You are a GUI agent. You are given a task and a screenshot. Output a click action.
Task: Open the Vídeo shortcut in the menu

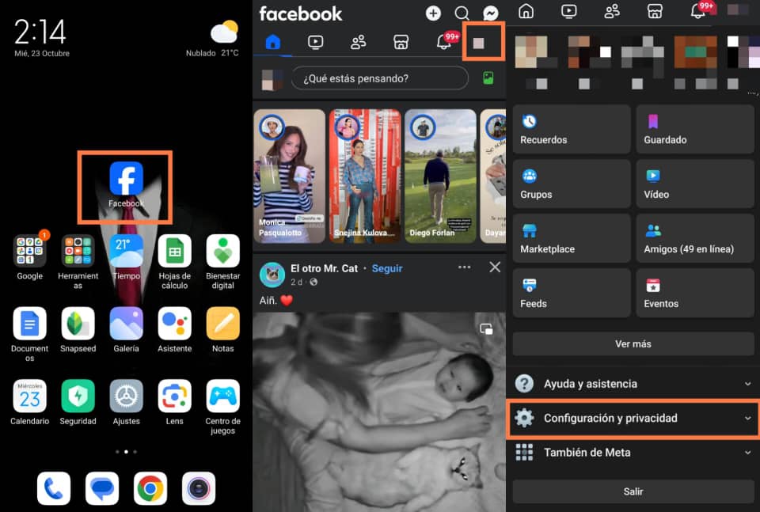point(695,184)
